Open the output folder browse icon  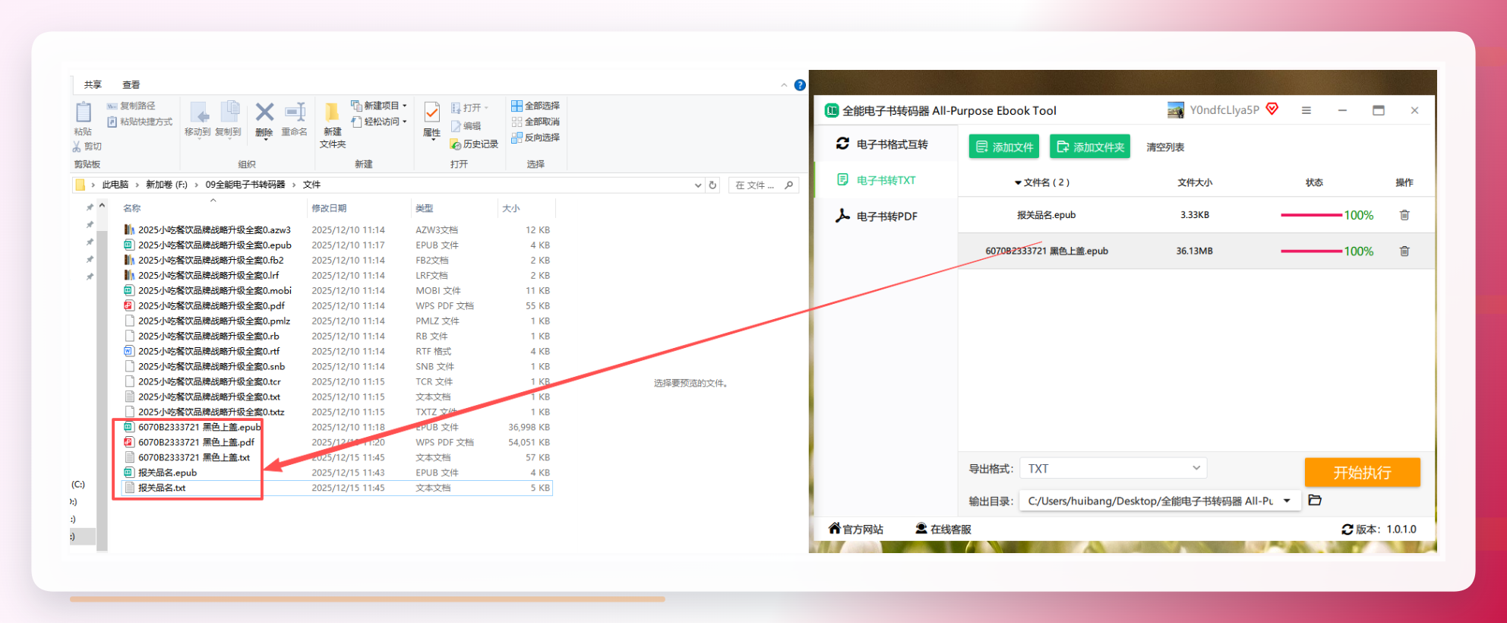point(1315,500)
